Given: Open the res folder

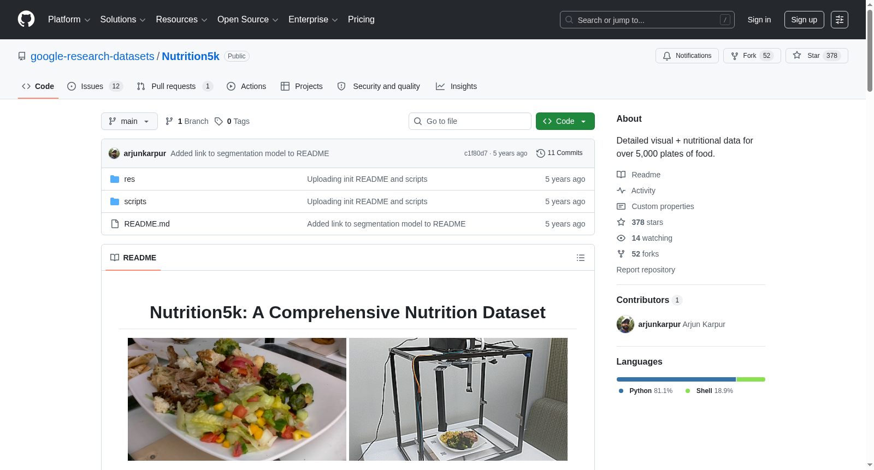Looking at the screenshot, I should (x=129, y=179).
